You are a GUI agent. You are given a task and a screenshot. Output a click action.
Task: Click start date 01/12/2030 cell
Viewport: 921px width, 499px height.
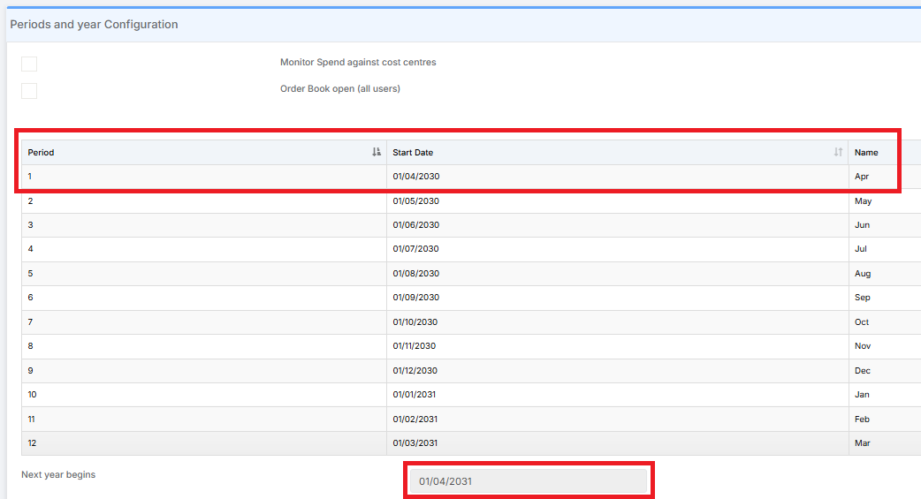click(416, 371)
